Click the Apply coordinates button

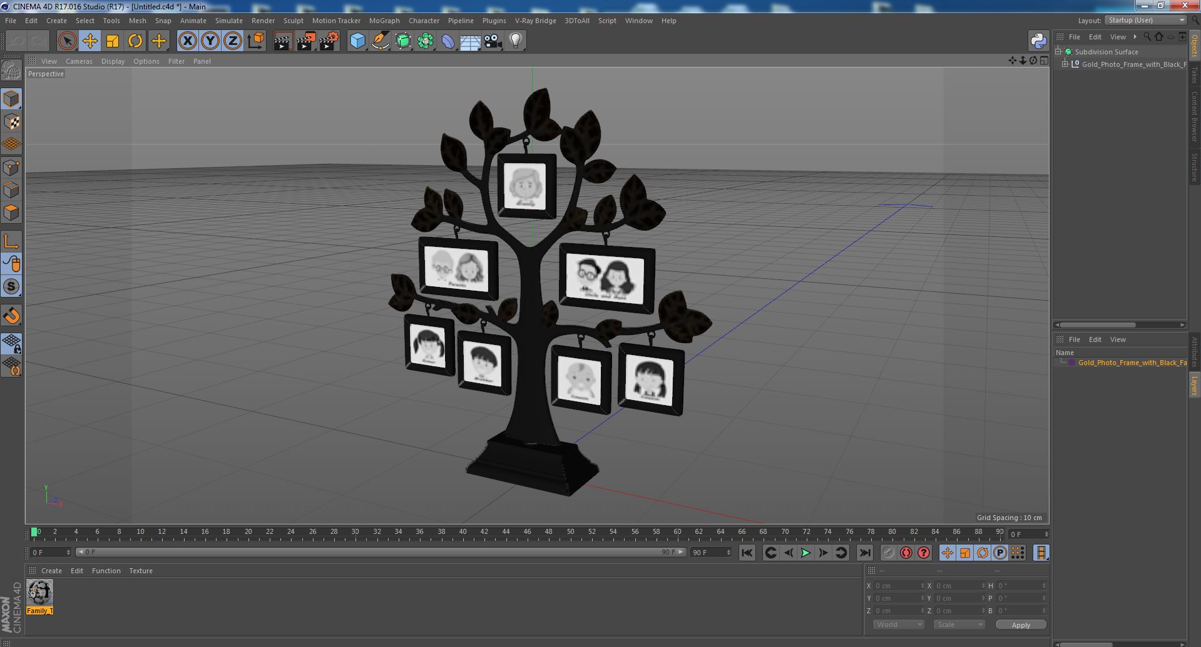point(1021,624)
